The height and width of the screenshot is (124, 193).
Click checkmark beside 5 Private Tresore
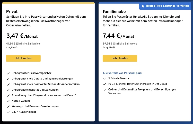coord(105,78)
